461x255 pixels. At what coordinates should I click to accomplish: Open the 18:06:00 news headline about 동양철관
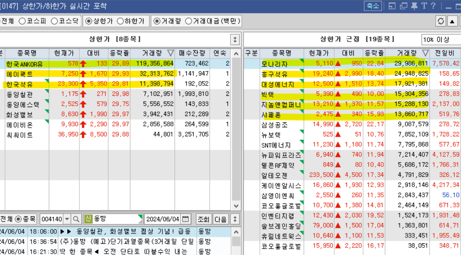125,232
